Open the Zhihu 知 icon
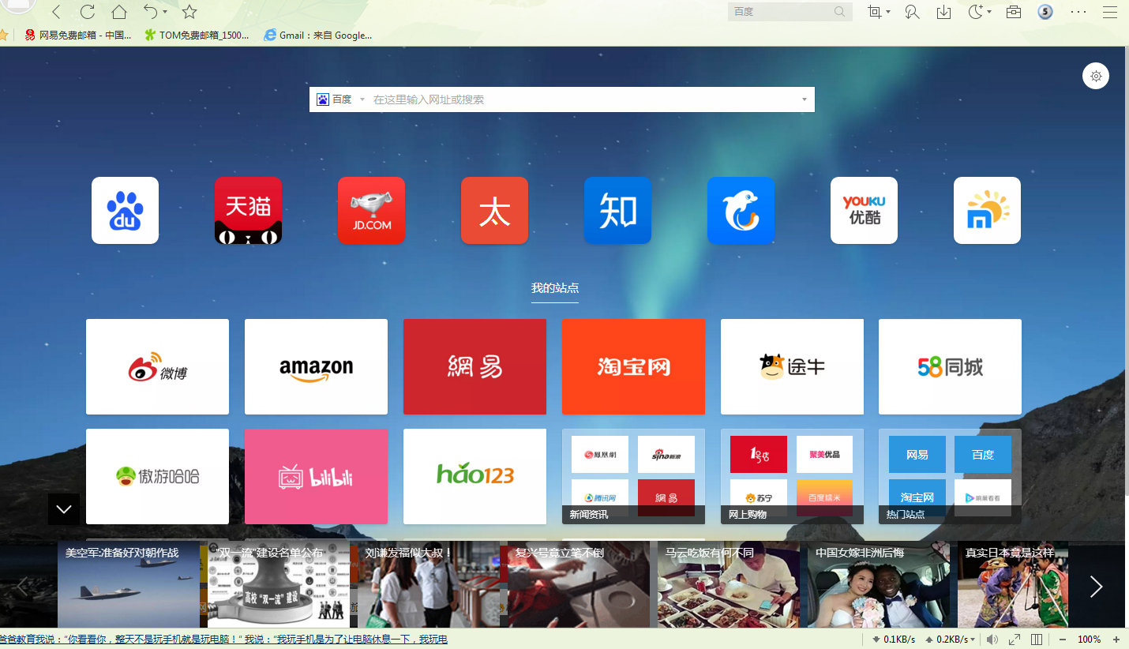1129x649 pixels. [x=617, y=210]
